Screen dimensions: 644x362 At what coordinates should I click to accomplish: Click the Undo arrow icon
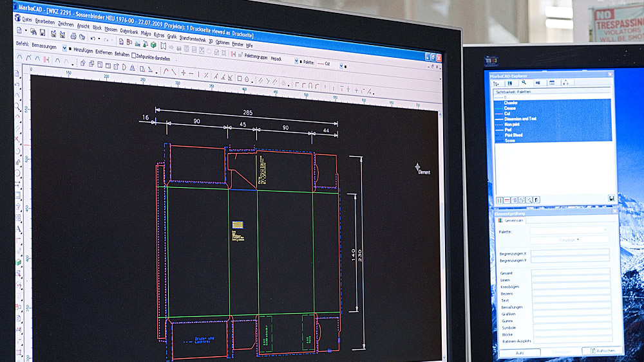click(x=93, y=38)
